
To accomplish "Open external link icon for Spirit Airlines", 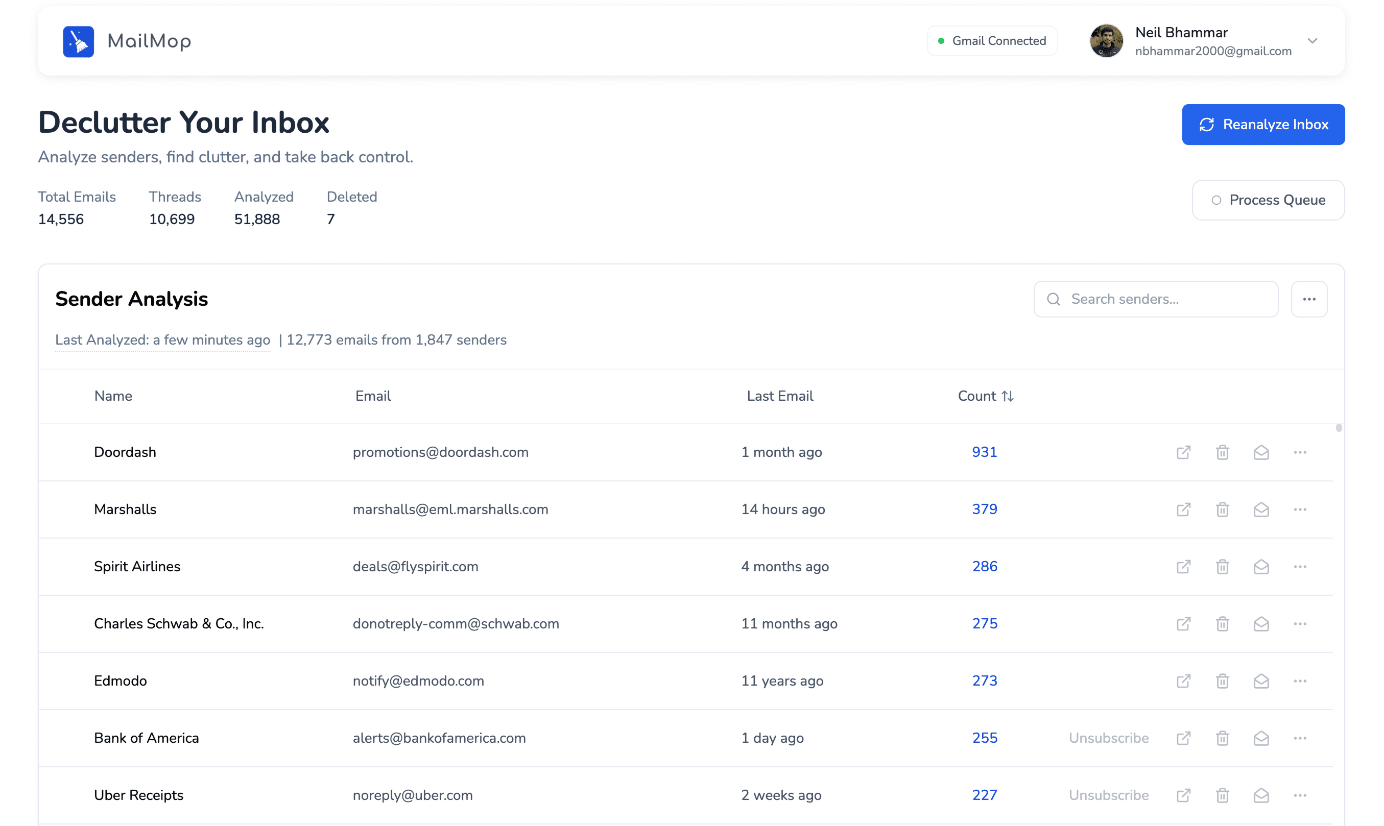I will coord(1184,567).
